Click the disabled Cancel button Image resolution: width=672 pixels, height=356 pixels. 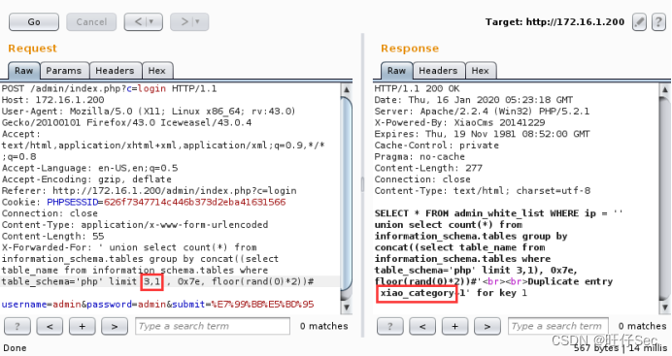(x=91, y=21)
